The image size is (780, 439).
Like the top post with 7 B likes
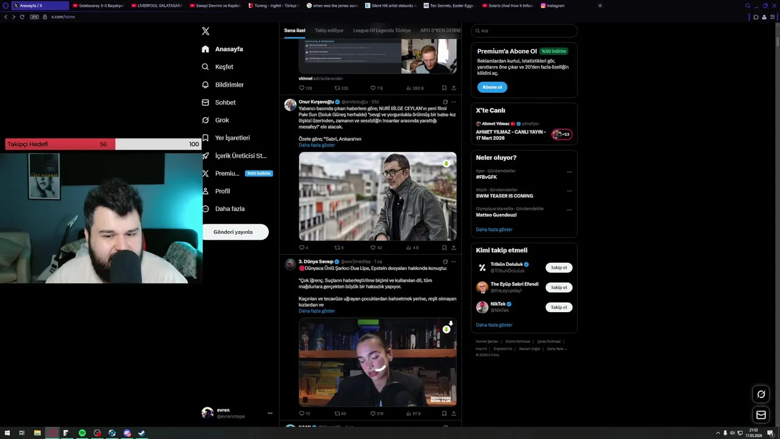[x=376, y=88]
